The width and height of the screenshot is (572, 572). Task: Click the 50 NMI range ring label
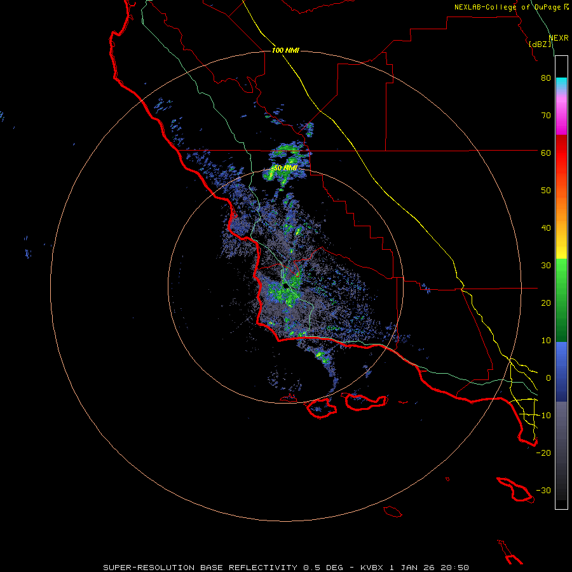tap(285, 168)
